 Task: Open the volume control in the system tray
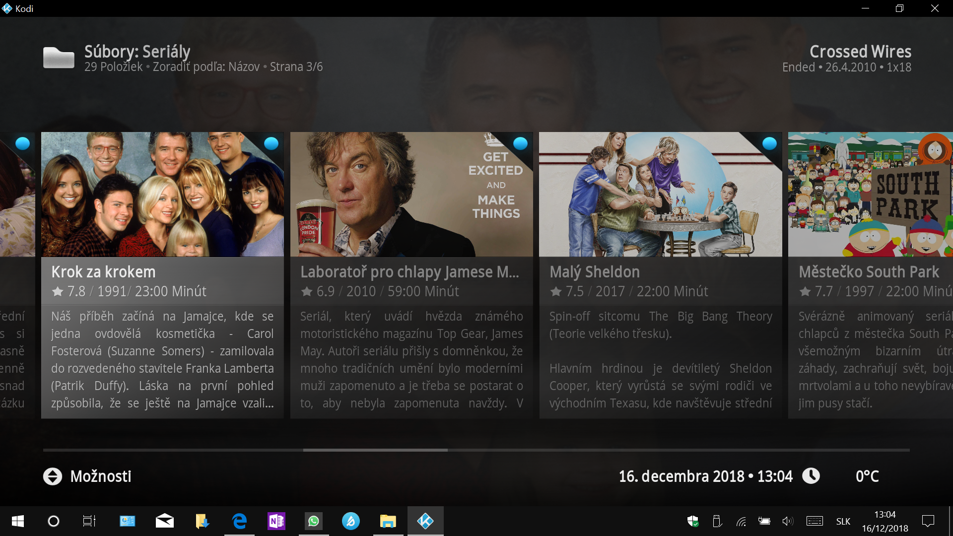coord(787,521)
